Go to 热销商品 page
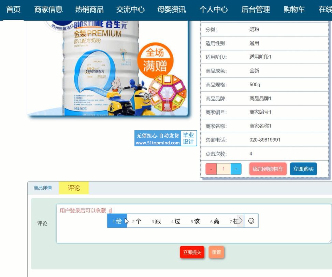Viewport: 332px width, 277px height. [89, 10]
